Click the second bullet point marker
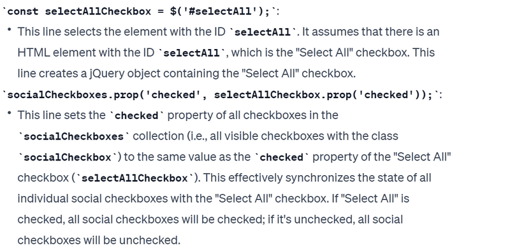The height and width of the screenshot is (249, 510). 10,113
